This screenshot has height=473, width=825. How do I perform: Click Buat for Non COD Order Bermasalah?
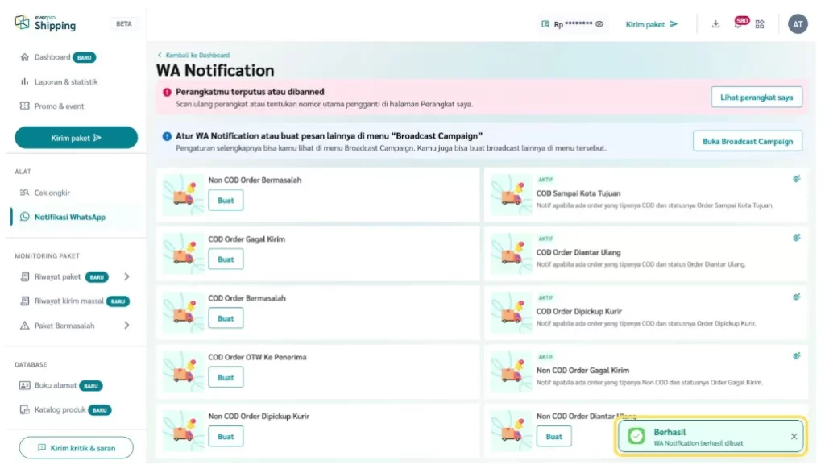tap(226, 200)
